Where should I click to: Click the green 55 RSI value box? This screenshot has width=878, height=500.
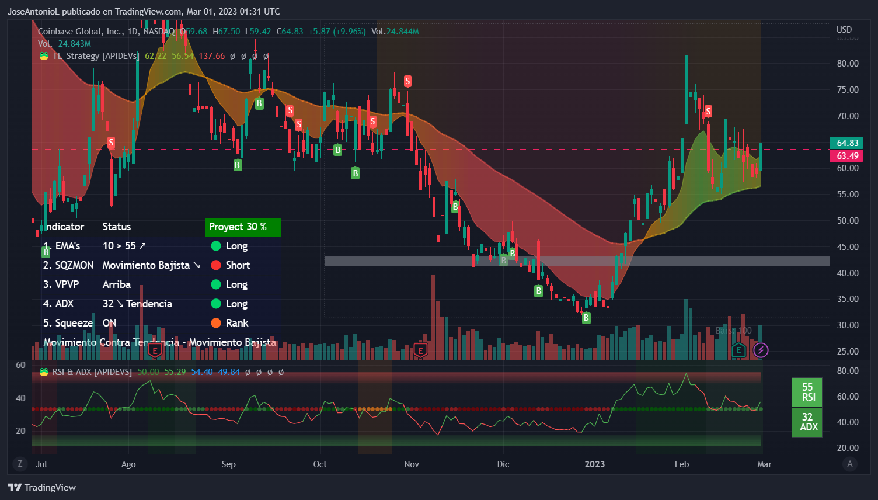pos(807,392)
